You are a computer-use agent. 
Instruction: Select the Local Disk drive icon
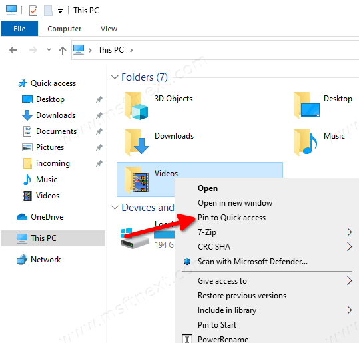point(135,238)
